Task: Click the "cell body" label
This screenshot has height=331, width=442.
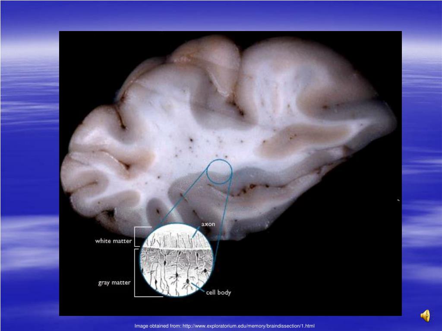Action: [218, 293]
